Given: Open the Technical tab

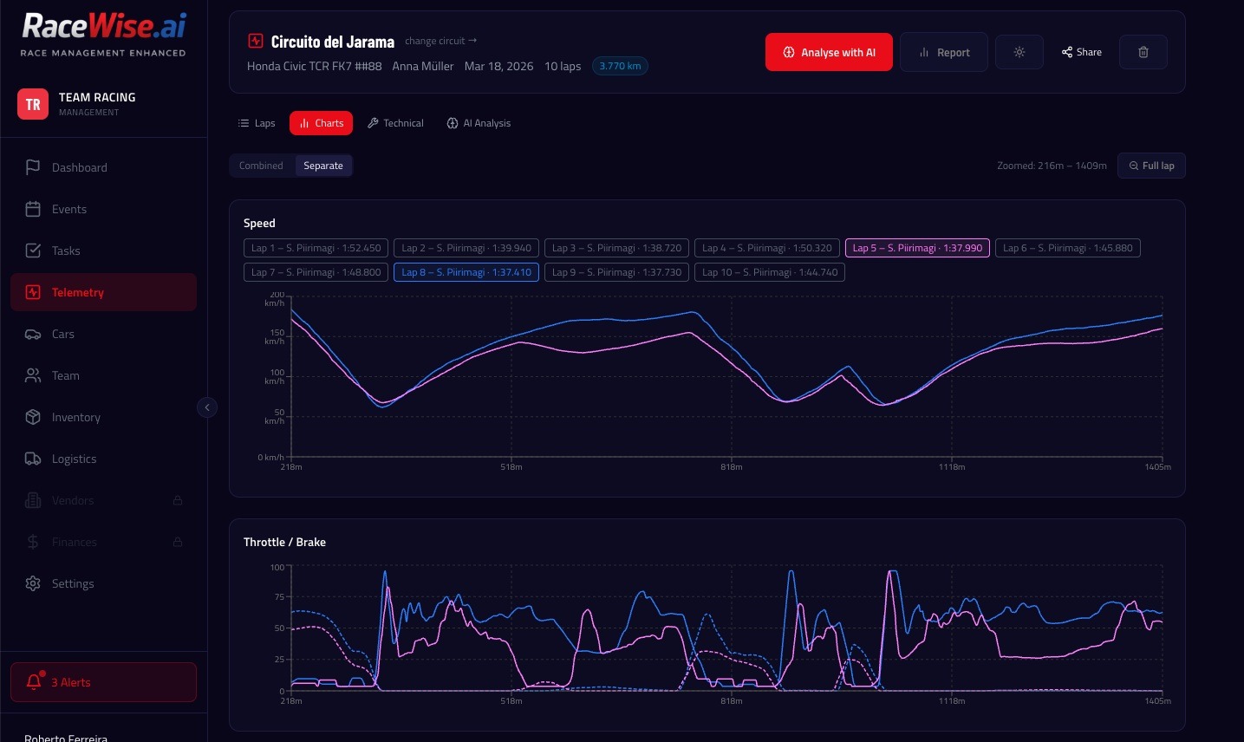Looking at the screenshot, I should click(x=395, y=123).
